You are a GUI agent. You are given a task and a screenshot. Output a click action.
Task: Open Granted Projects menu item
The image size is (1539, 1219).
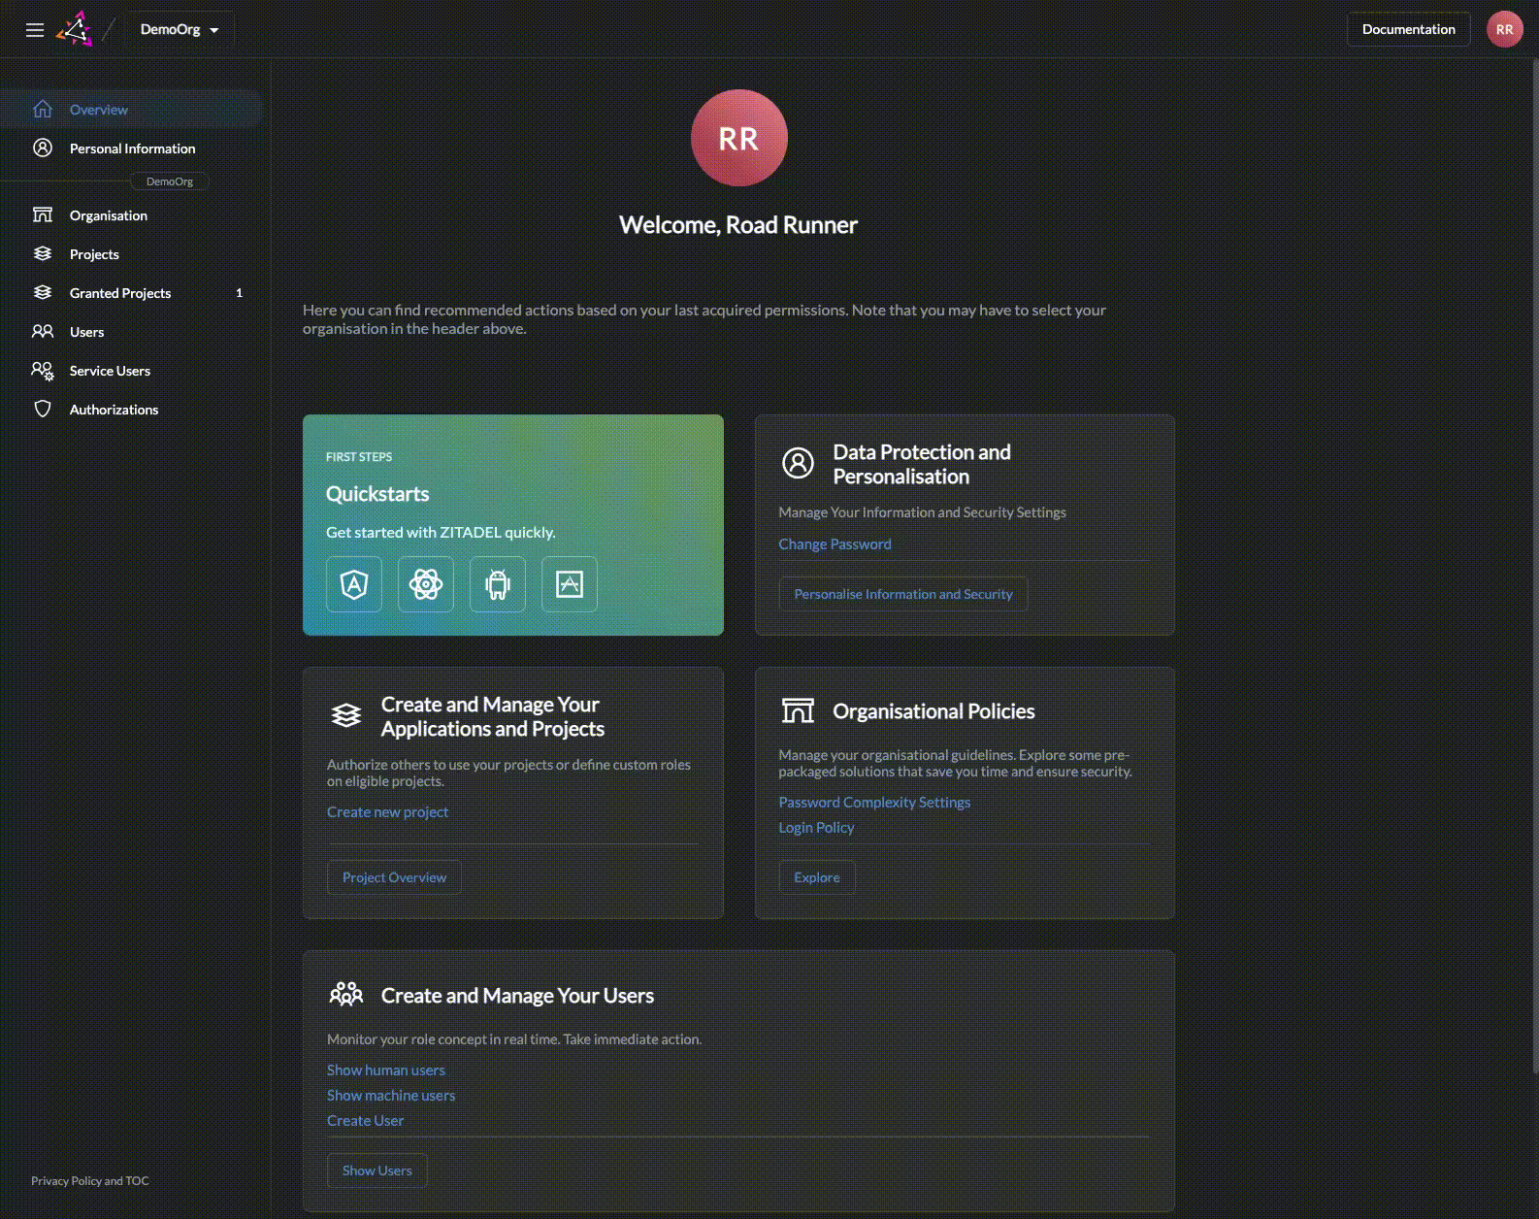pos(120,293)
